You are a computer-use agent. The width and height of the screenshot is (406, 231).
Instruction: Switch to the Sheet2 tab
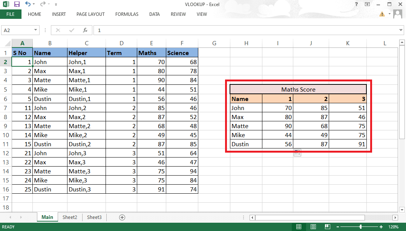click(x=70, y=217)
